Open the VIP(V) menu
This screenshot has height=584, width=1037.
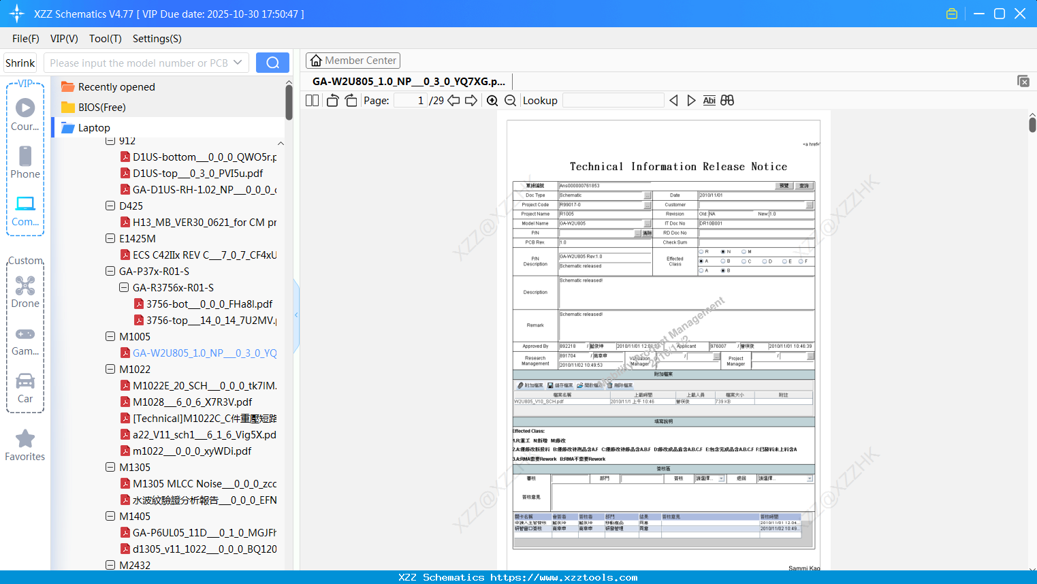click(64, 39)
